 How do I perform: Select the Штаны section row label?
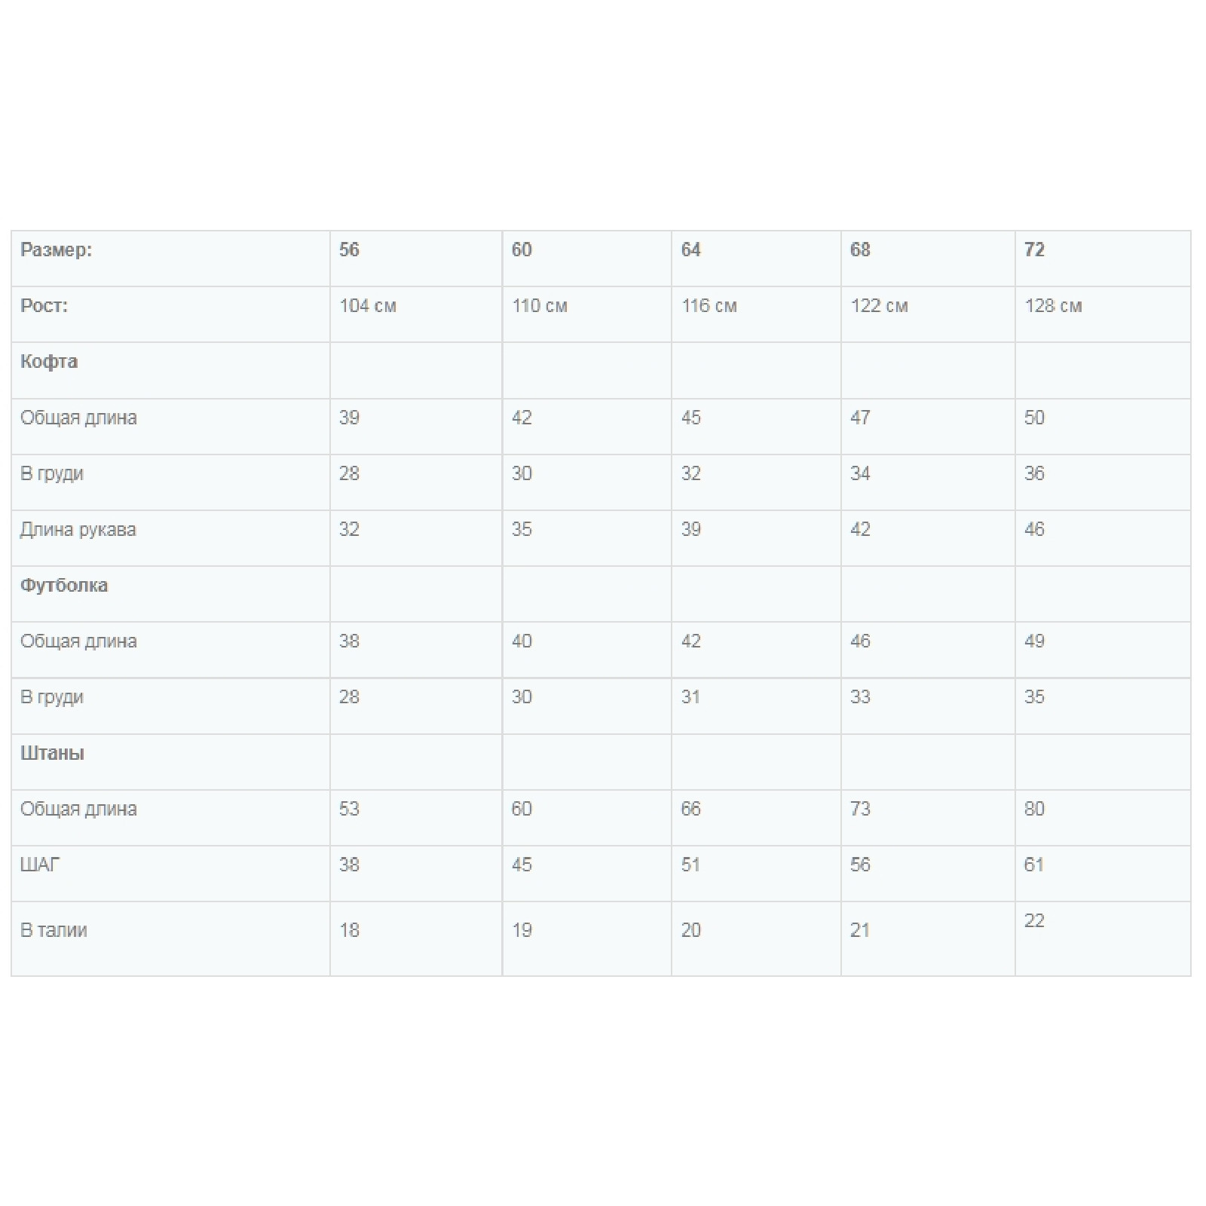pyautogui.click(x=52, y=754)
